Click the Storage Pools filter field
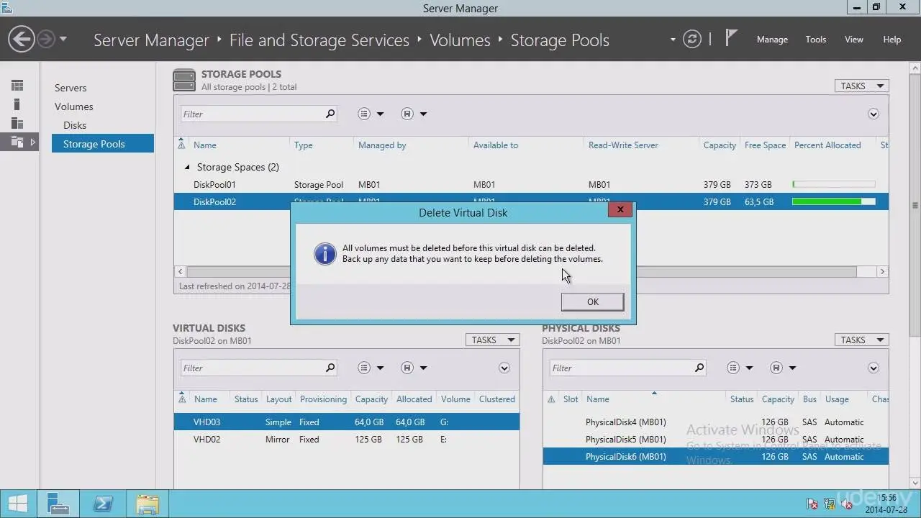This screenshot has height=518, width=921. (251, 114)
